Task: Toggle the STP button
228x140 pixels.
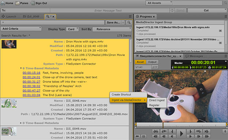Action: 155,67
